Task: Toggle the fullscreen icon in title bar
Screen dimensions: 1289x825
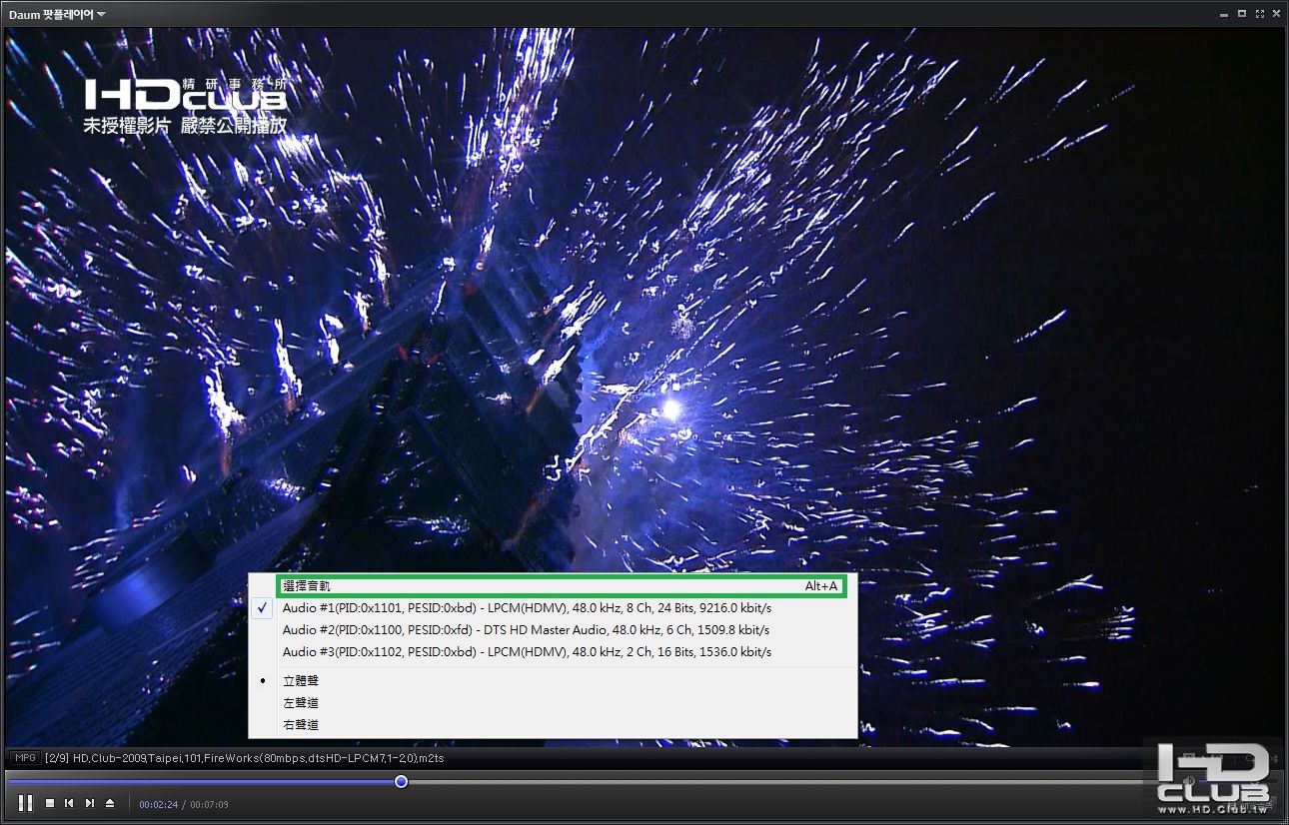Action: 1260,14
